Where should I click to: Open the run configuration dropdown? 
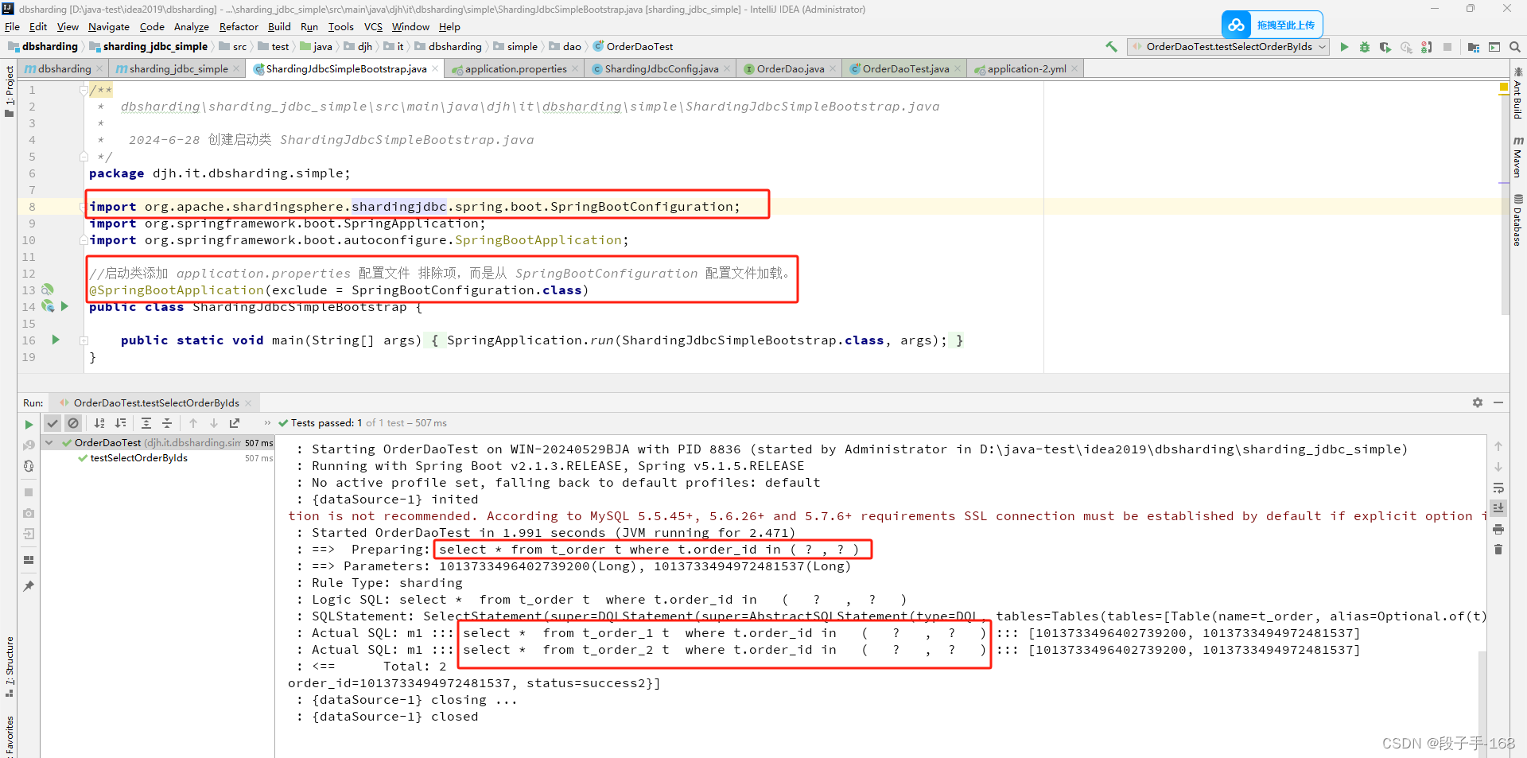[x=1228, y=47]
